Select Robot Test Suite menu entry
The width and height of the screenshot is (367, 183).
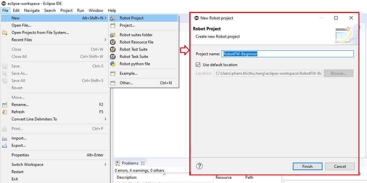[143, 49]
